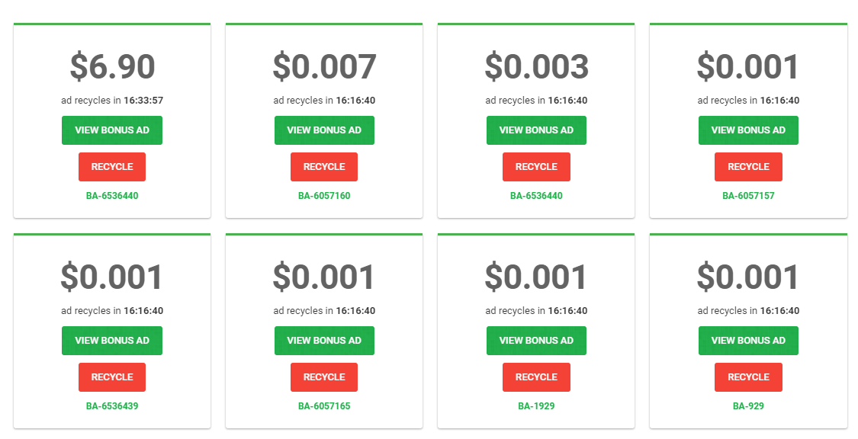
Task: Click View Bonus Ad above BA-6057157
Action: click(x=748, y=130)
